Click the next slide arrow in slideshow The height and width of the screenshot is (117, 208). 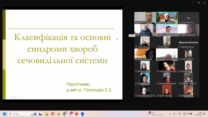(x=8, y=98)
